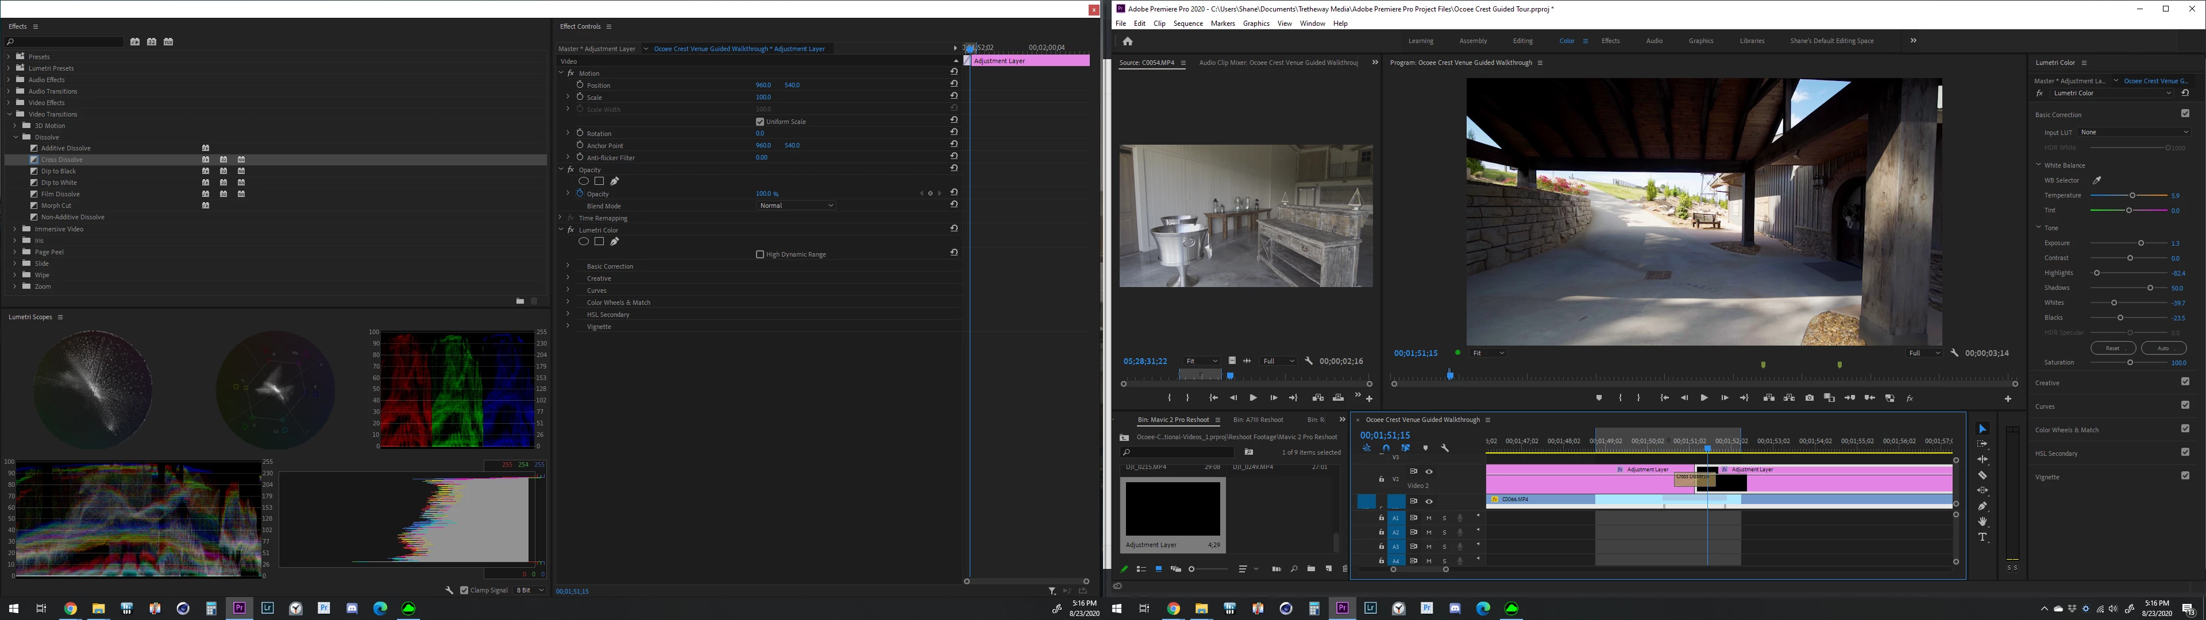Open the Input LUT dropdown

(x=2134, y=132)
